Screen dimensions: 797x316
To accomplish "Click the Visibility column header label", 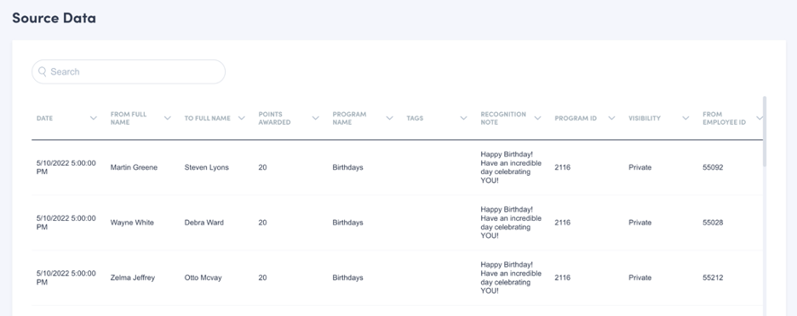I will pyautogui.click(x=645, y=118).
